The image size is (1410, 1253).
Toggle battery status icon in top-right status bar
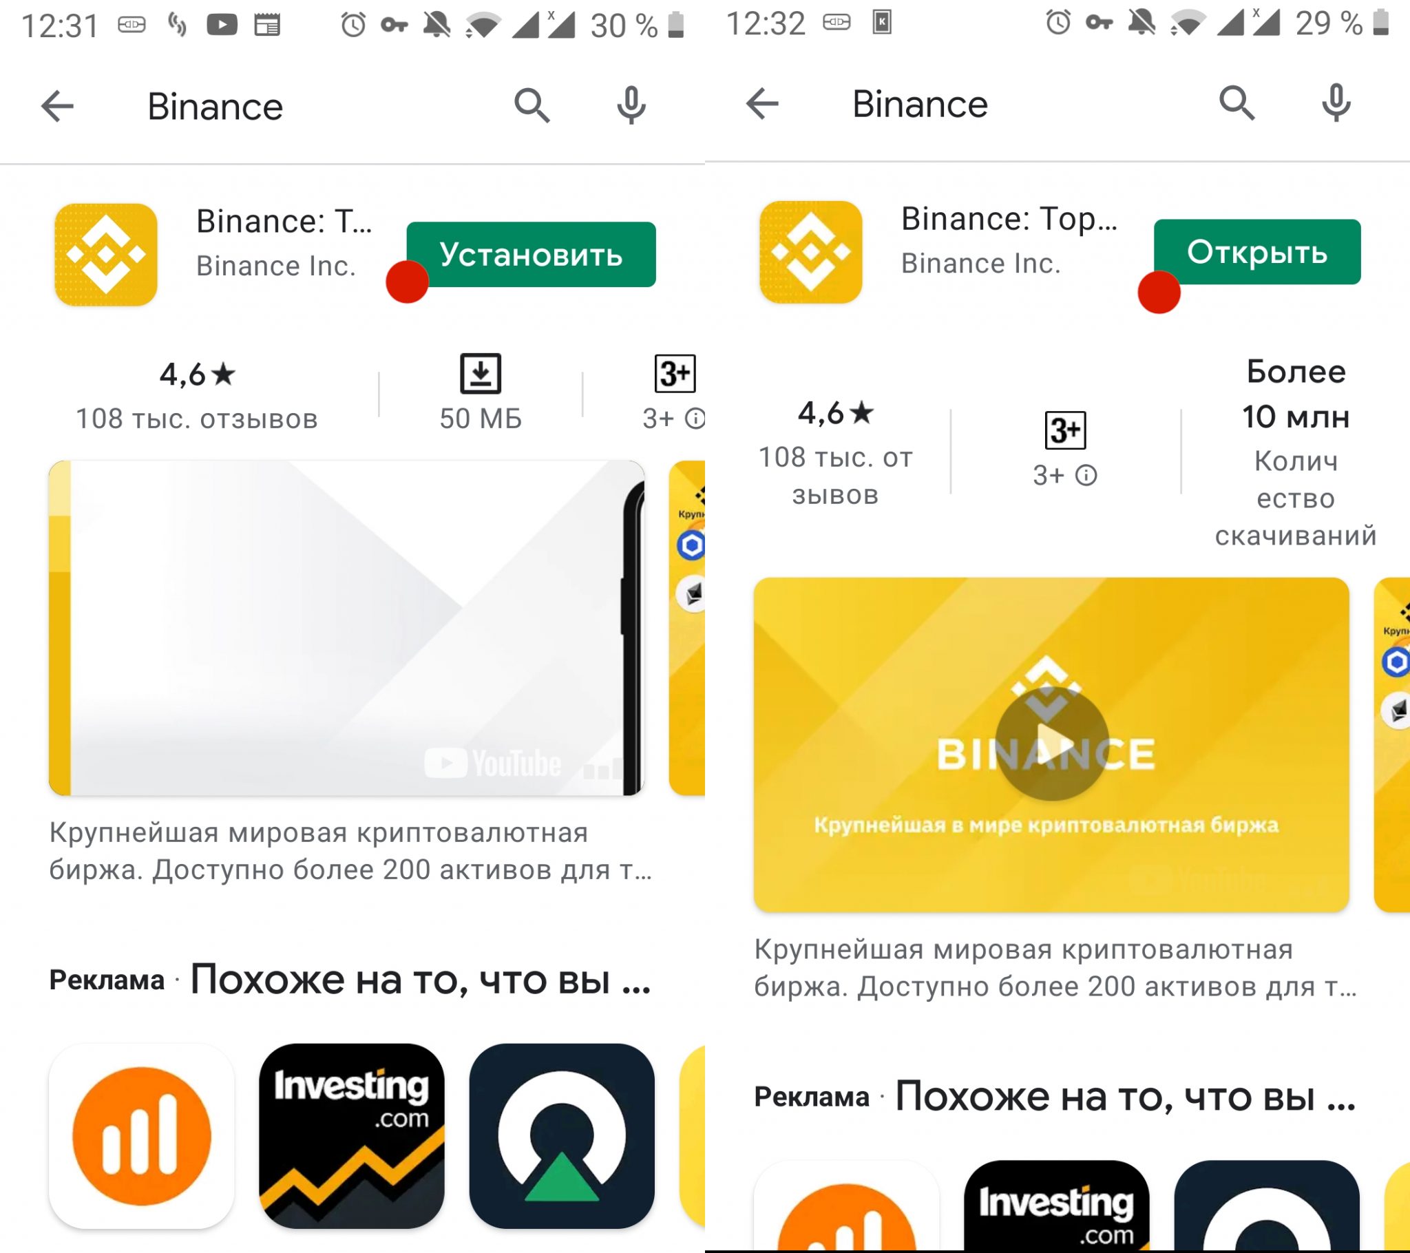point(1392,25)
